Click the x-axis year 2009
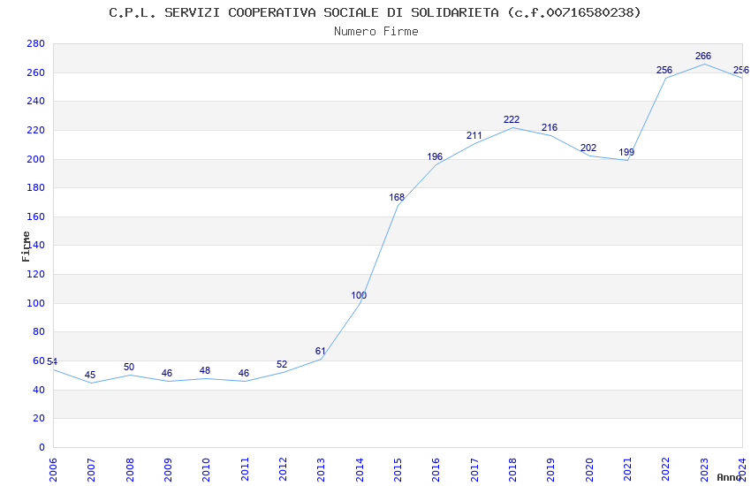The height and width of the screenshot is (486, 751). click(168, 469)
